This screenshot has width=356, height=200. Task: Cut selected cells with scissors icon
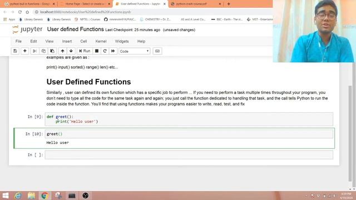click(34, 51)
